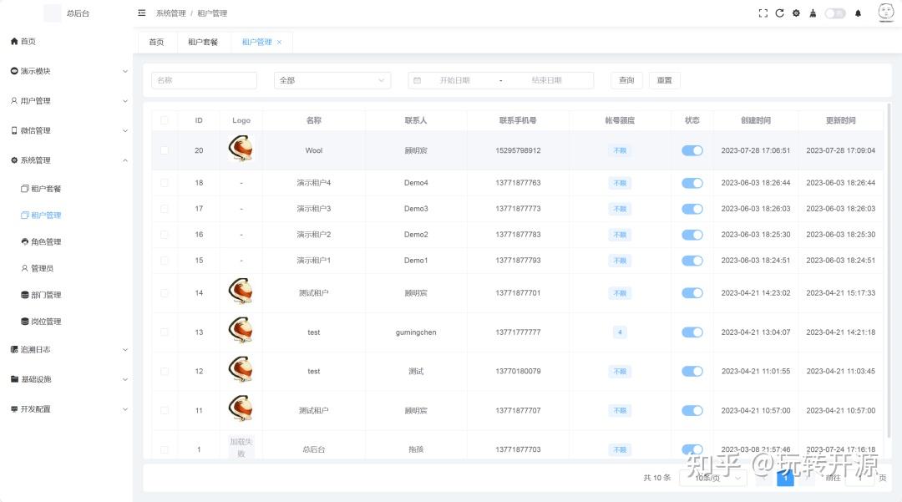Select the 首页 tab above the table
902x502 pixels.
click(x=155, y=42)
